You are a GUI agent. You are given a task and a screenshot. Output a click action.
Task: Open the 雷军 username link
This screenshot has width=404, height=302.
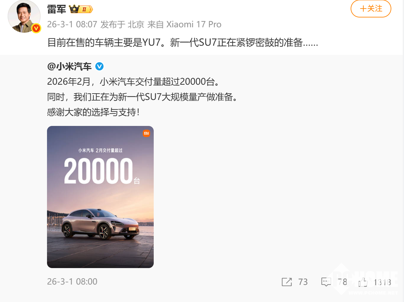pos(57,9)
